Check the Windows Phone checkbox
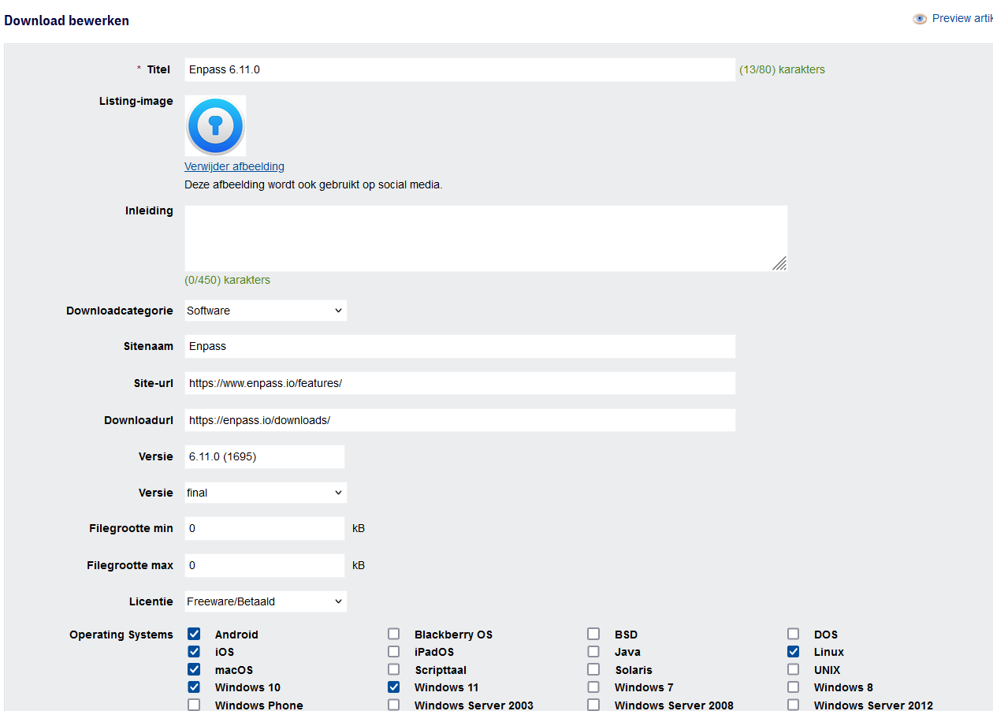Image resolution: width=993 pixels, height=711 pixels. (194, 705)
